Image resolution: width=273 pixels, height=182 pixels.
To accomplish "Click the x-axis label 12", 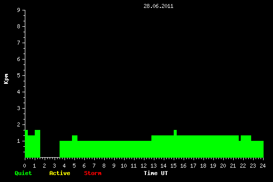I will click(143, 166).
